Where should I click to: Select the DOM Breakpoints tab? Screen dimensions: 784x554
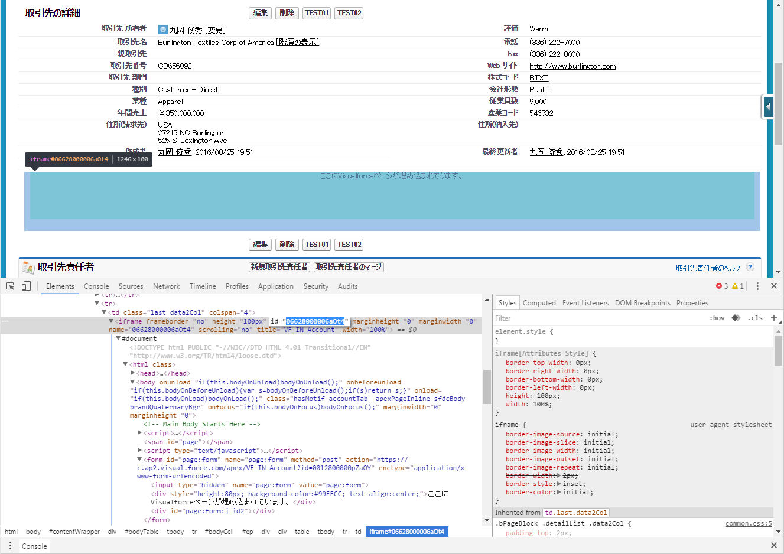[643, 303]
